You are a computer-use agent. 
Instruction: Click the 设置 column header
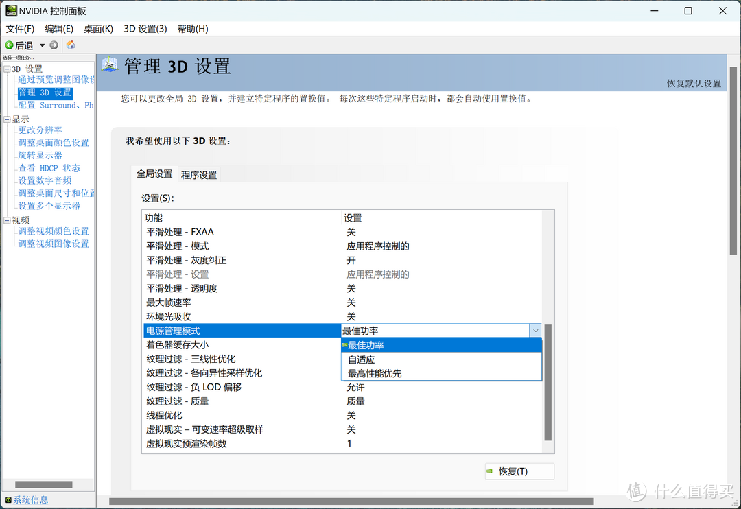pyautogui.click(x=441, y=218)
